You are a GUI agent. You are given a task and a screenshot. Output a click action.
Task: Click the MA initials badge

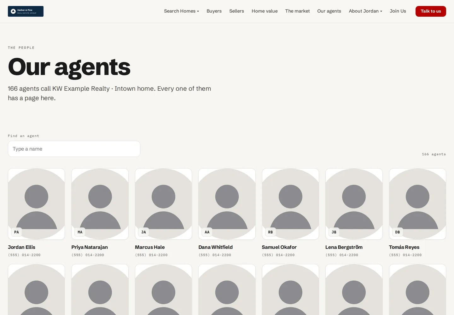[80, 232]
